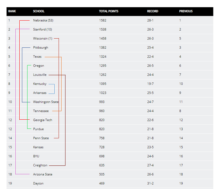Viewport: 219px width, 189px height.
Task: Click Dayton's record 31-2
Action: [x=150, y=183]
